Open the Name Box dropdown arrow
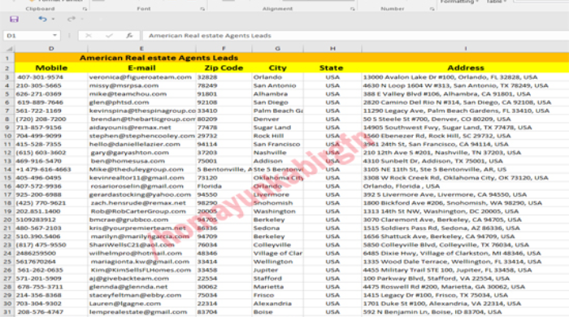Viewport: 569px width, 317px height. [x=54, y=36]
